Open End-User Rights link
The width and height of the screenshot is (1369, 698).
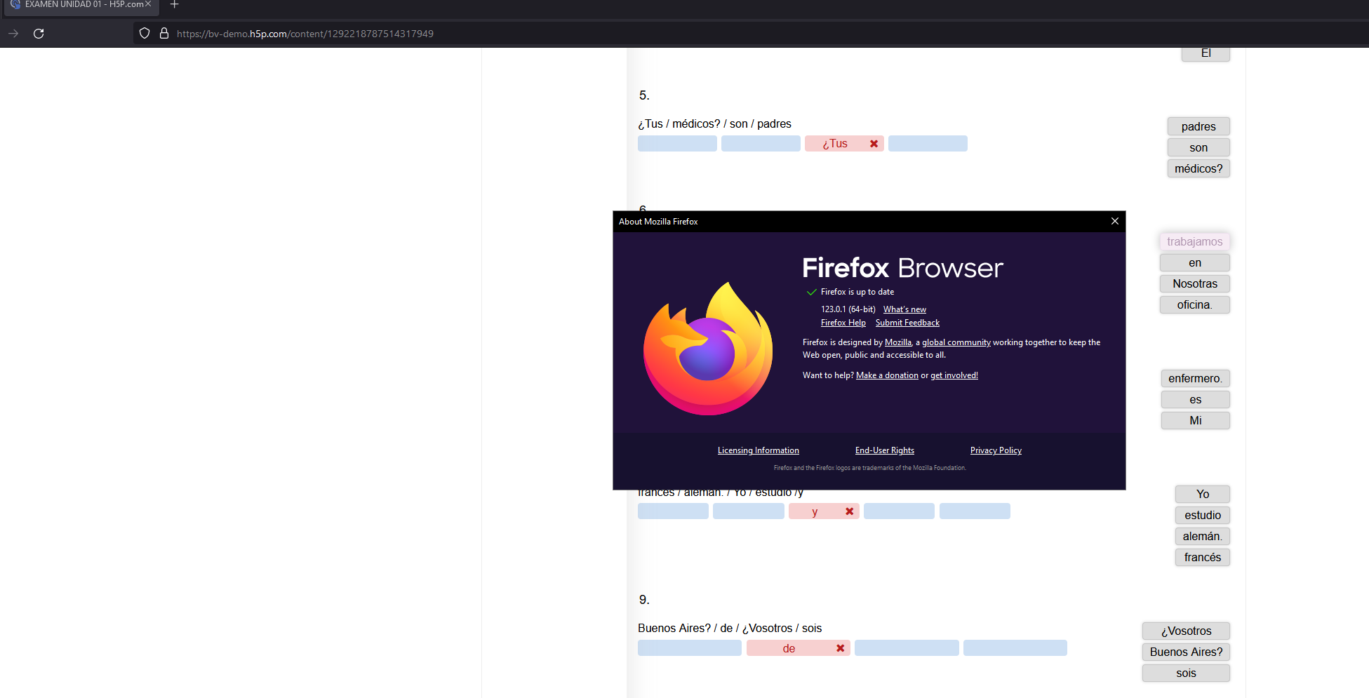884,450
